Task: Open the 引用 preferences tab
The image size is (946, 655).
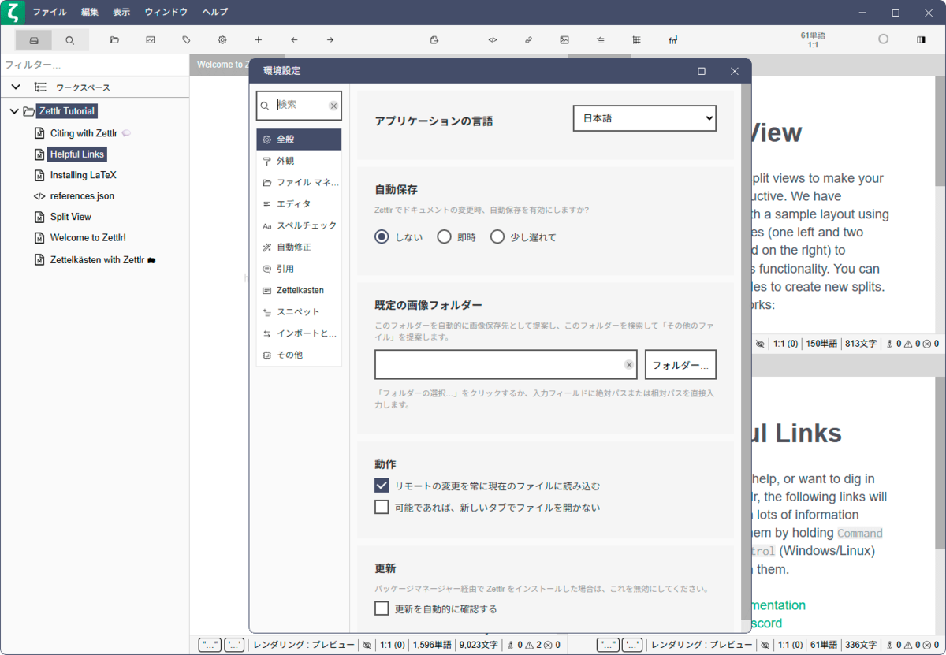Action: [299, 269]
